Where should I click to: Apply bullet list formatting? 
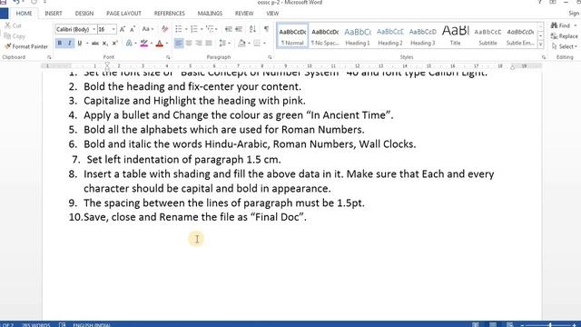point(179,29)
